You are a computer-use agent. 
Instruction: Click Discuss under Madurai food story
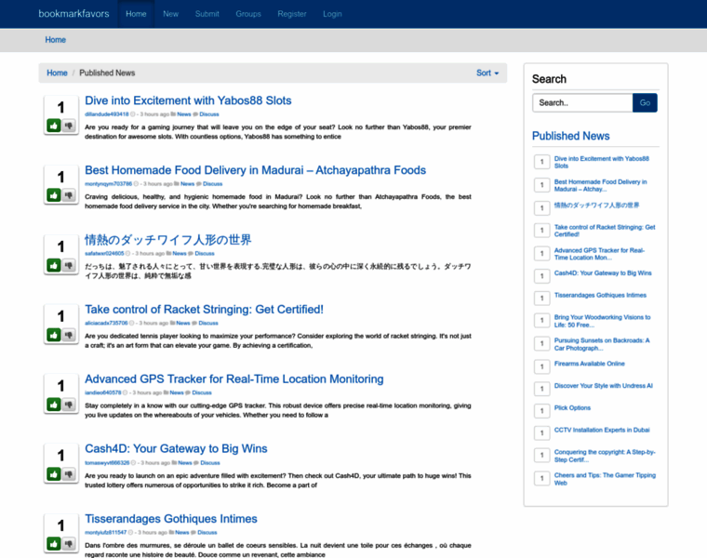click(x=213, y=184)
